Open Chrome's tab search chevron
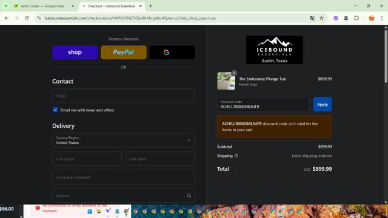Viewport: 388px width, 218px height. [x=5, y=6]
